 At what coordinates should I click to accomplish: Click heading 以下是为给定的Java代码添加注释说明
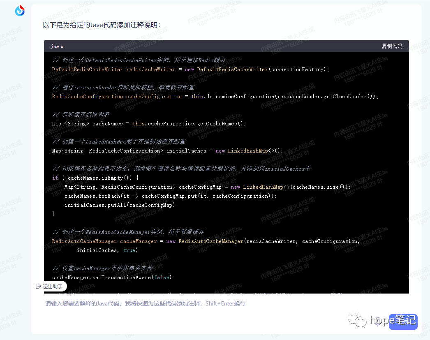coord(102,25)
